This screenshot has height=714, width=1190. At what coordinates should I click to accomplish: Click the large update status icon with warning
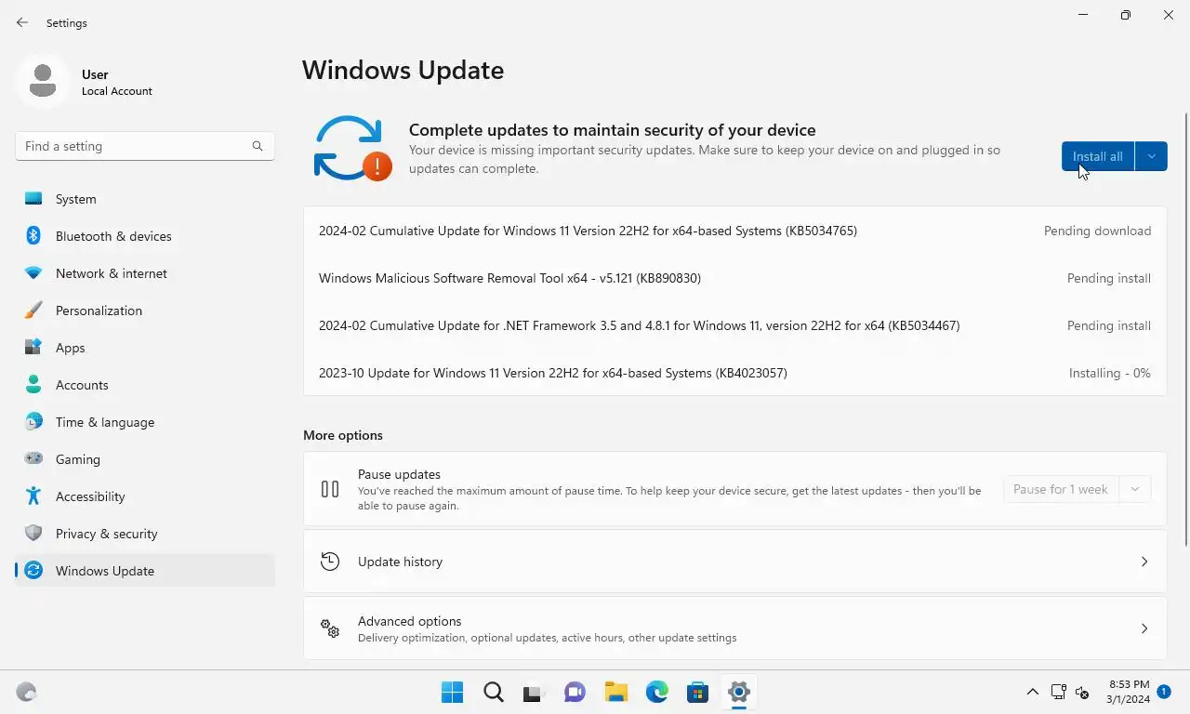click(352, 148)
